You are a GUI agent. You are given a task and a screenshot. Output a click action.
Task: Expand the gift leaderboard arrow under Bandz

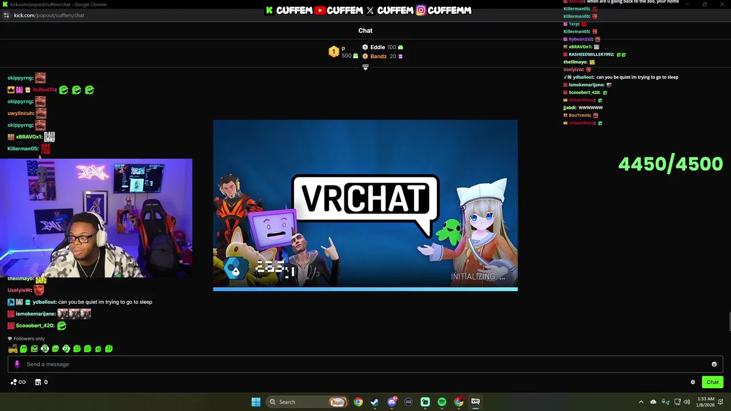tap(365, 67)
